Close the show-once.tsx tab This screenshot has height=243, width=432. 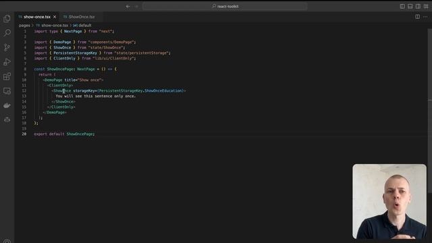(x=55, y=17)
